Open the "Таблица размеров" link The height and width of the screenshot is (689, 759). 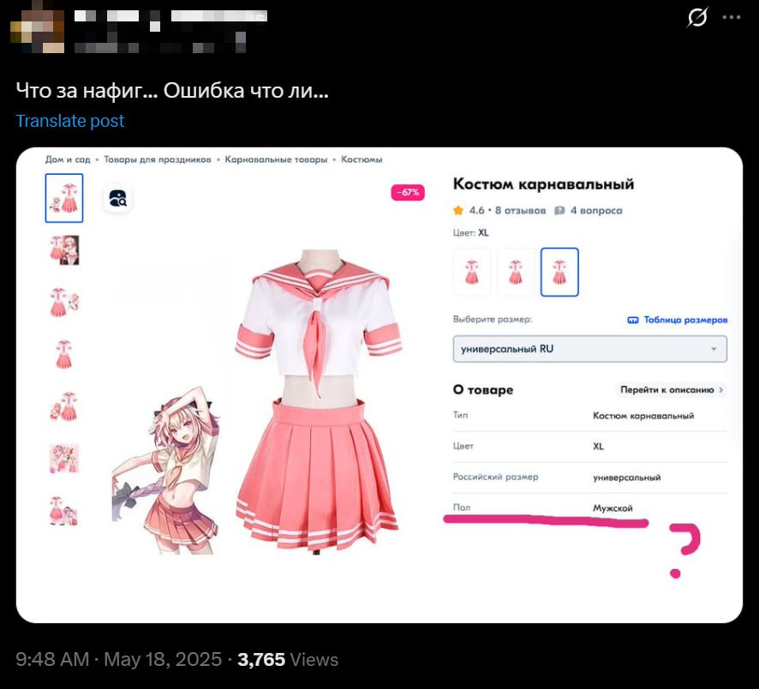pos(685,320)
